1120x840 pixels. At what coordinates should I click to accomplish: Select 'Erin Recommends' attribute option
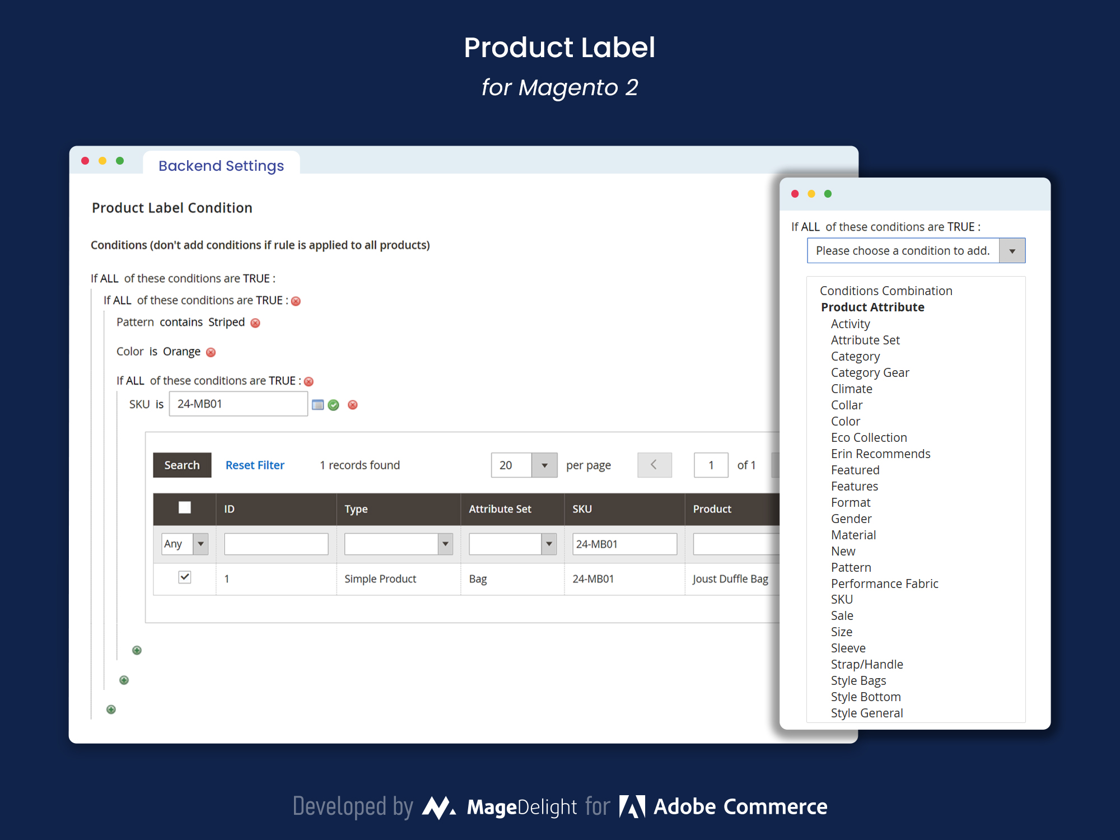[880, 454]
